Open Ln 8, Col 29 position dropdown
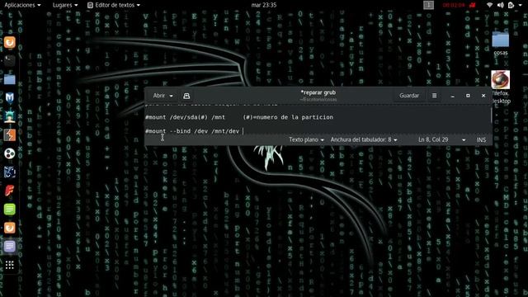This screenshot has width=528, height=297. coord(442,139)
